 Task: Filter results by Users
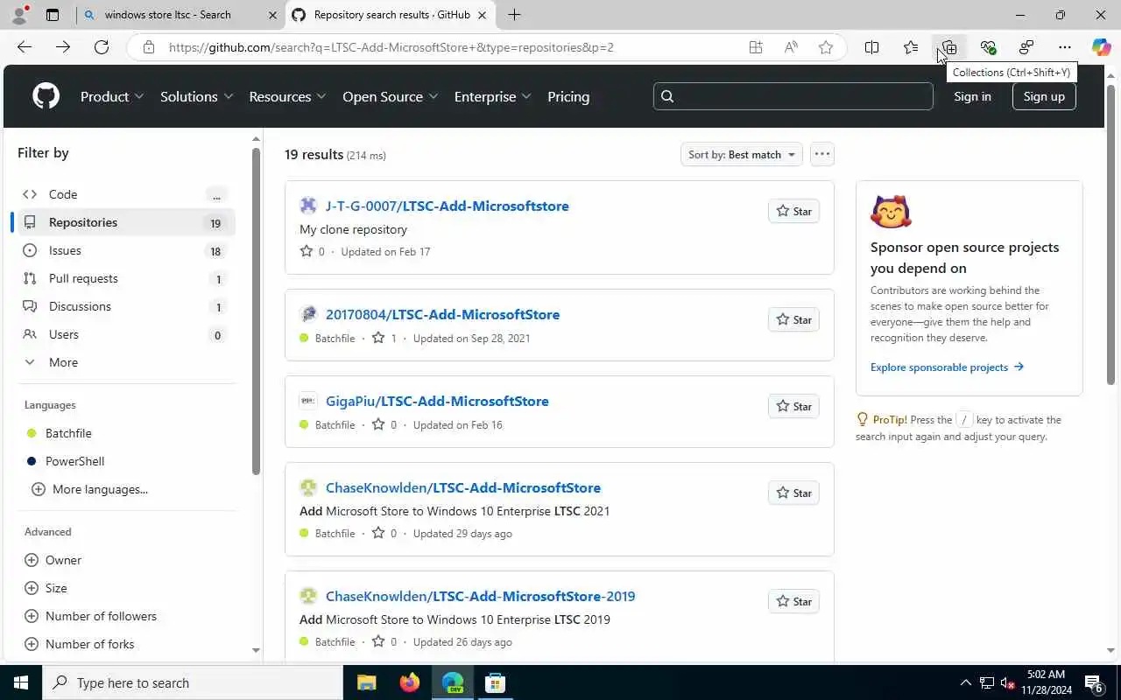click(x=126, y=334)
